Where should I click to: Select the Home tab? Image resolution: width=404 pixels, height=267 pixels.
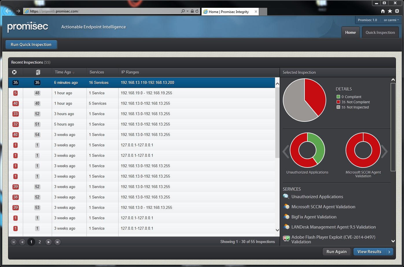[x=350, y=32]
